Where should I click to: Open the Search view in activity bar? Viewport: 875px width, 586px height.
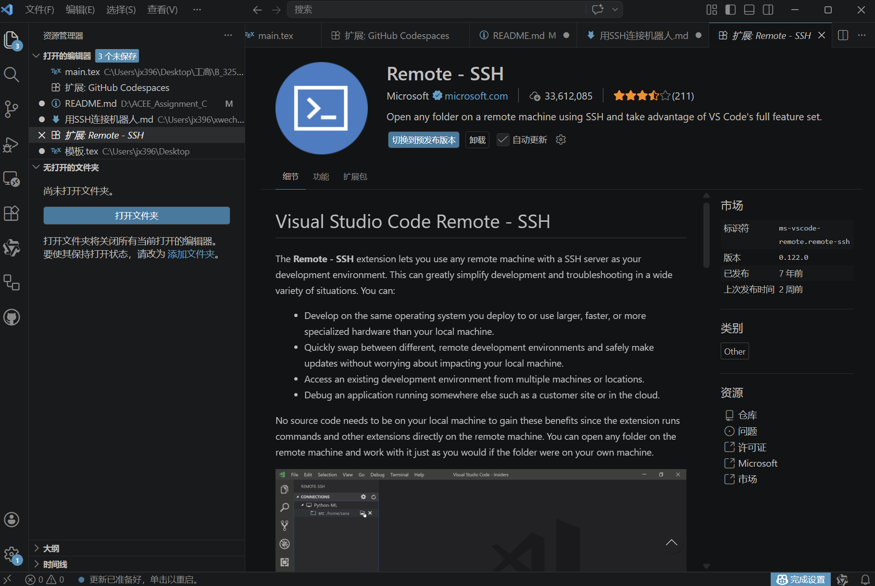pyautogui.click(x=12, y=75)
